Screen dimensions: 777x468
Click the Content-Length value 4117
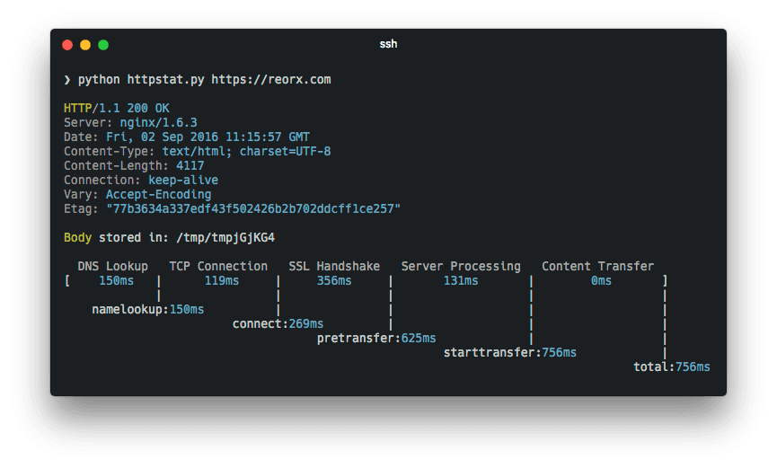pos(190,165)
